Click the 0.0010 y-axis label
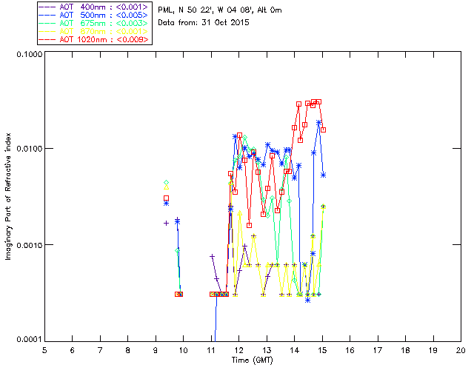The image size is (474, 379). coord(29,245)
